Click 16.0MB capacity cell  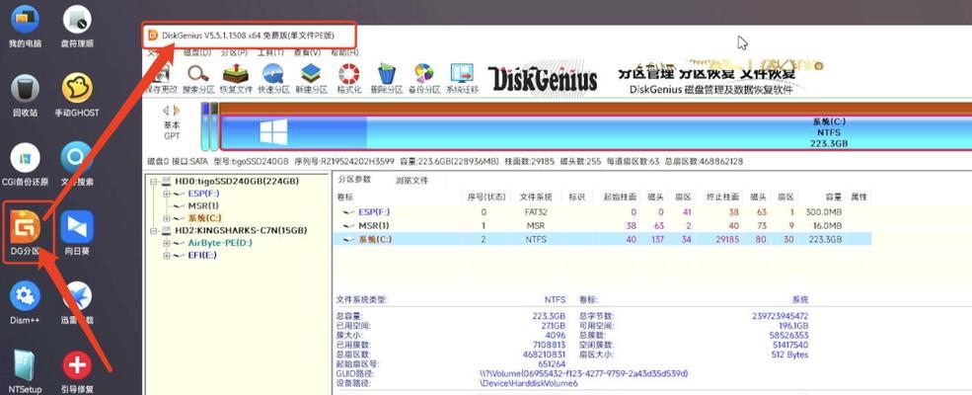coord(828,226)
